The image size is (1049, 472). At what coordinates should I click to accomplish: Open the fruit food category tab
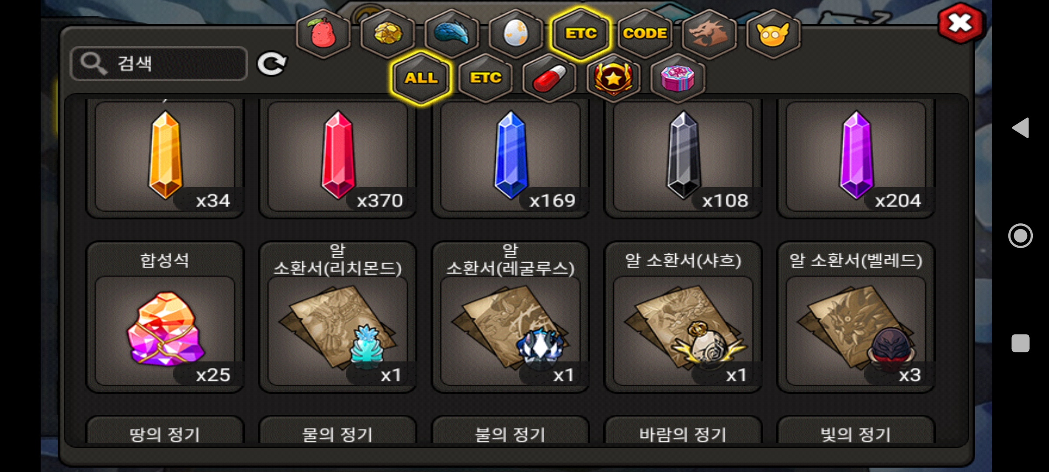pyautogui.click(x=323, y=33)
